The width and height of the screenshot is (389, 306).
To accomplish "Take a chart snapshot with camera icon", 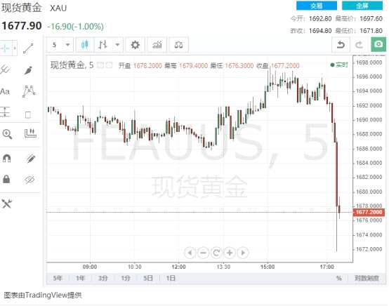I will point(378,45).
